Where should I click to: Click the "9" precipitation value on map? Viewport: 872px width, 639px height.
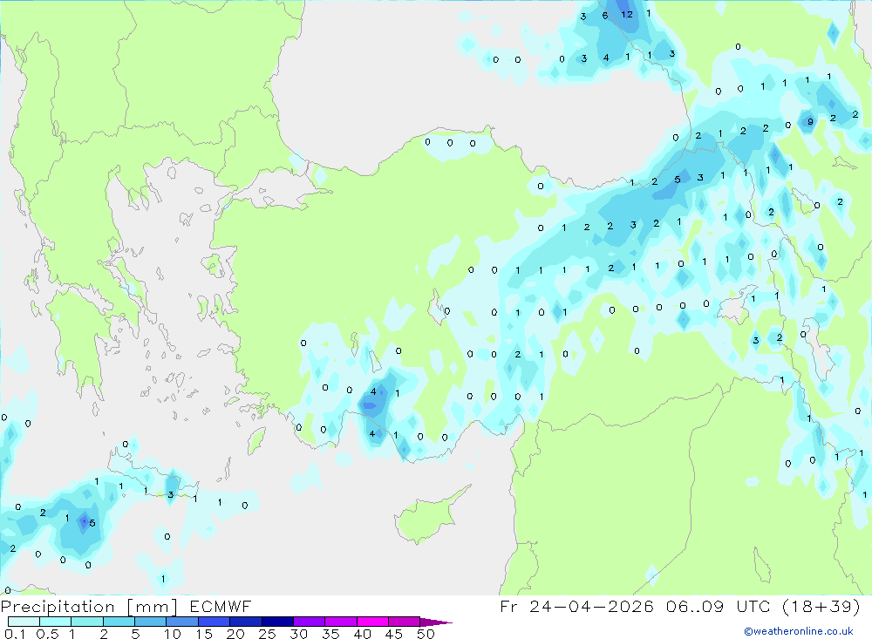[810, 122]
